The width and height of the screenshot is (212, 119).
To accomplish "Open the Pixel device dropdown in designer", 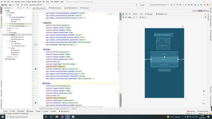I will tap(135, 14).
